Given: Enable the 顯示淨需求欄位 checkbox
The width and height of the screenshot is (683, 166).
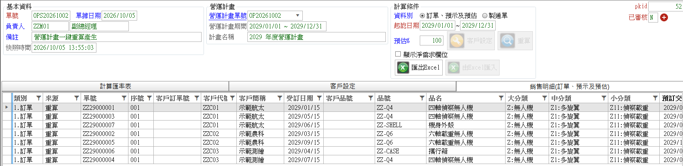Looking at the screenshot, I should (x=398, y=54).
